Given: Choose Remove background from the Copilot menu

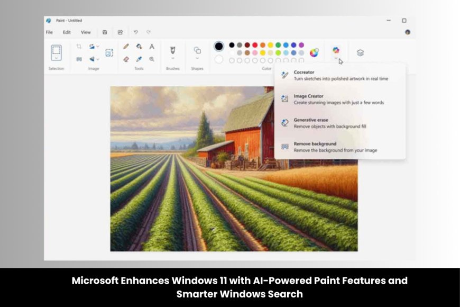Looking at the screenshot, I should 341,147.
